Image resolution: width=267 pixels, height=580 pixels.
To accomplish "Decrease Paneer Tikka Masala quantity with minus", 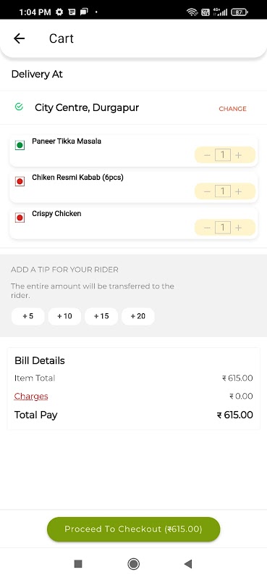I will [x=207, y=155].
